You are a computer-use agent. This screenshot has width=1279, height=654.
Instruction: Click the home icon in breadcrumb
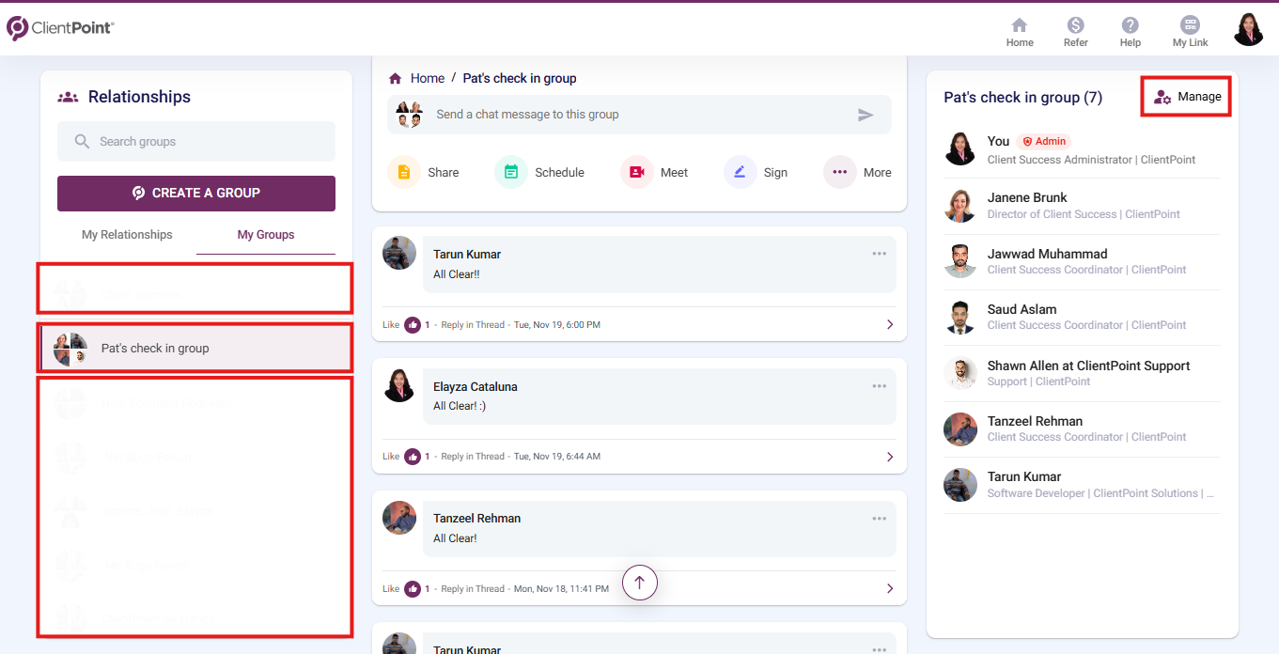[396, 78]
